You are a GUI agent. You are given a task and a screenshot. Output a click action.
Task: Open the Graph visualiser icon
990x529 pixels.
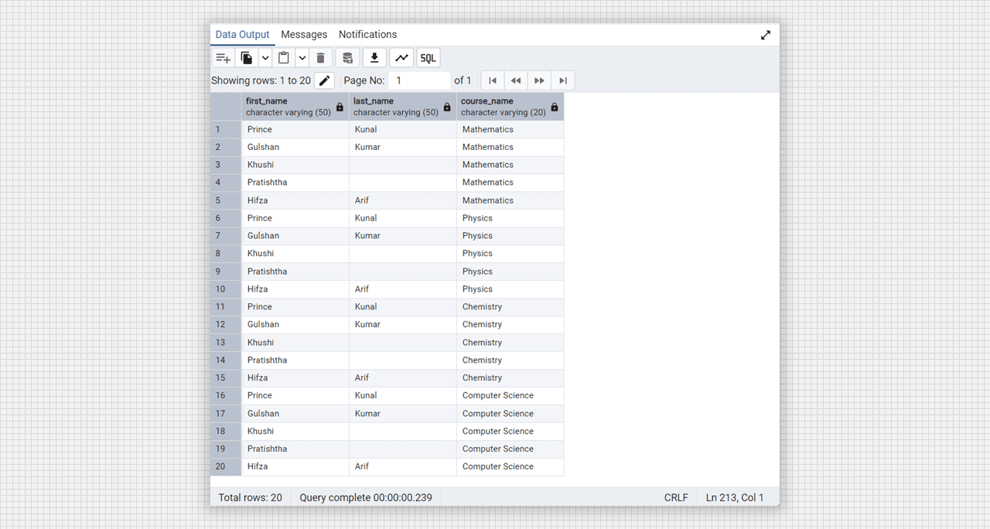tap(401, 58)
